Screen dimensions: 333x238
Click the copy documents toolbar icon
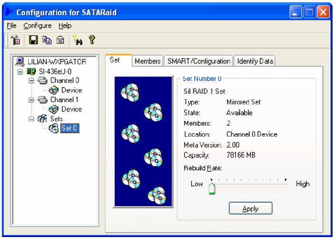47,40
